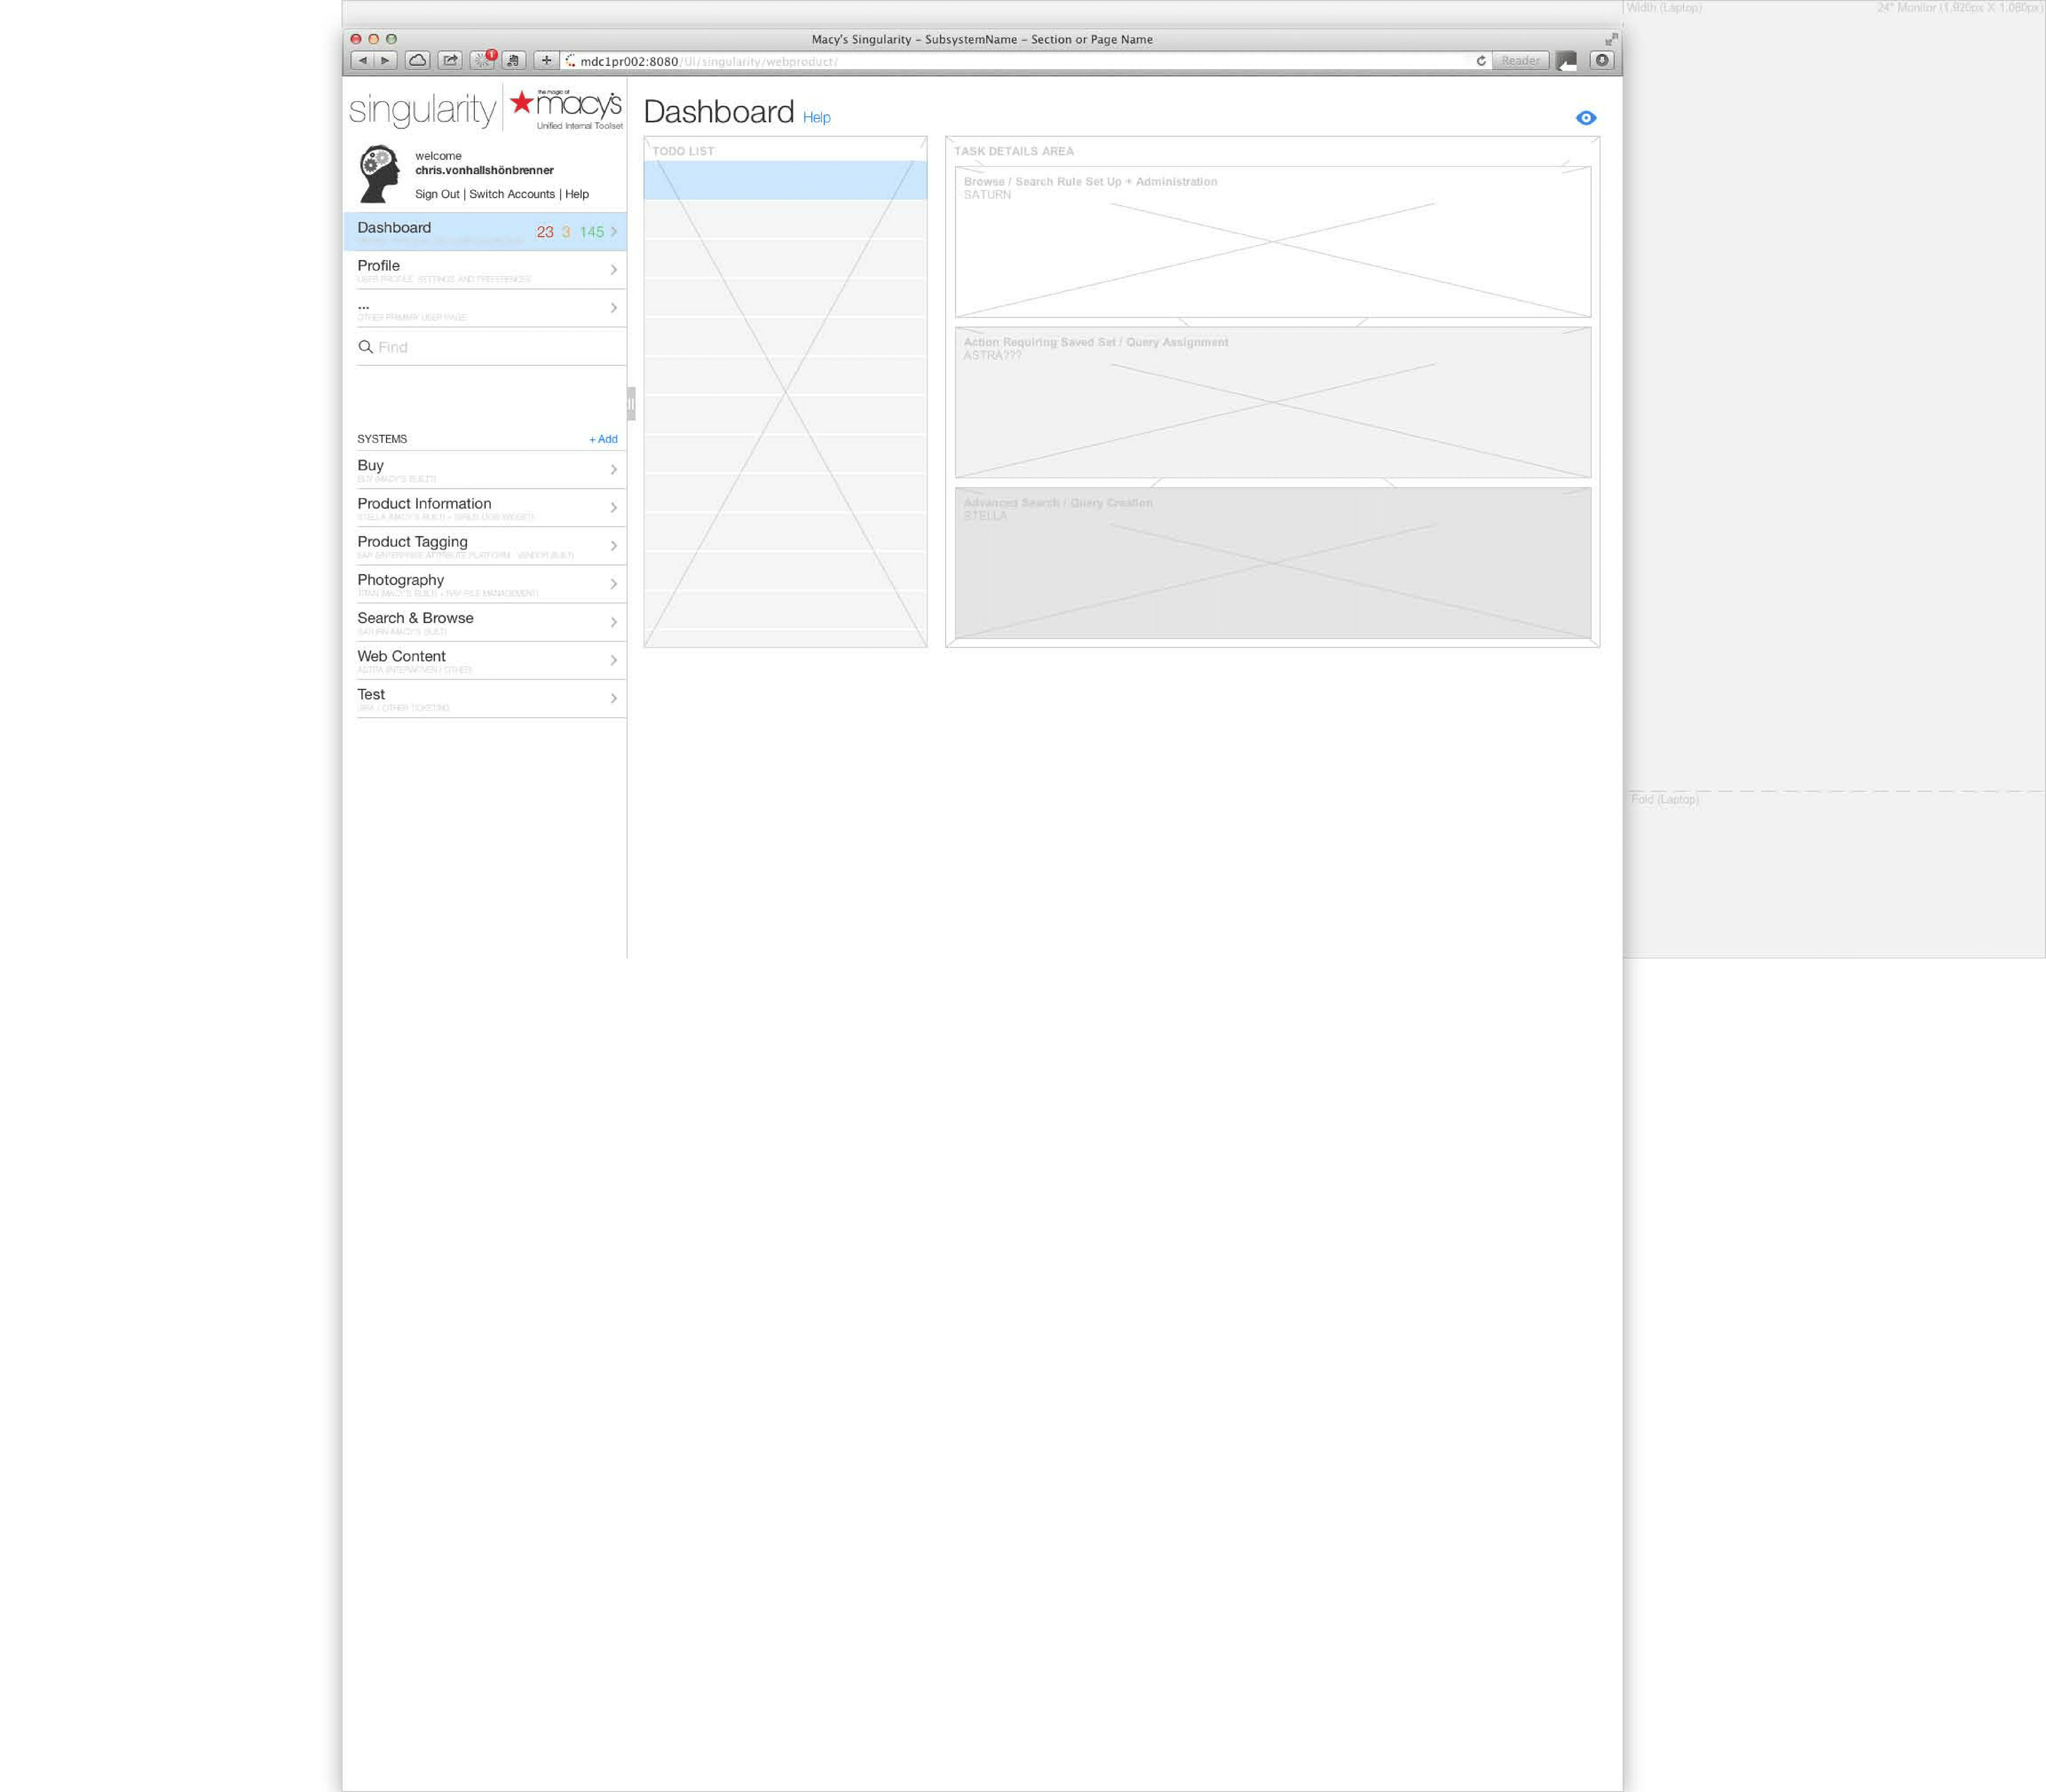Click the browser Share icon
This screenshot has height=1792, width=2046.
450,61
